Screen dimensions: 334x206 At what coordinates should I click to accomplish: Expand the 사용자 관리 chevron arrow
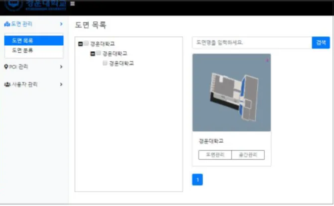61,85
